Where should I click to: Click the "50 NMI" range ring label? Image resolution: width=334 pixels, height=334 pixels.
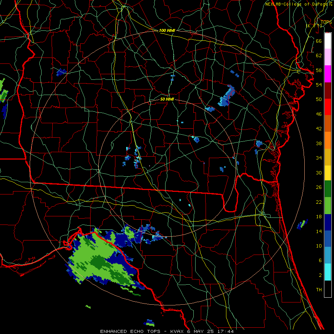click(167, 99)
